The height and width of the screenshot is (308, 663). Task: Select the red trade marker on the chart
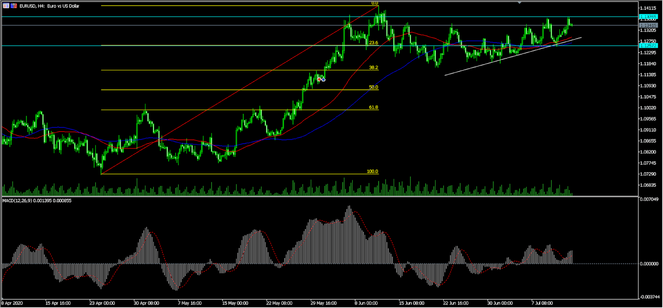point(319,79)
